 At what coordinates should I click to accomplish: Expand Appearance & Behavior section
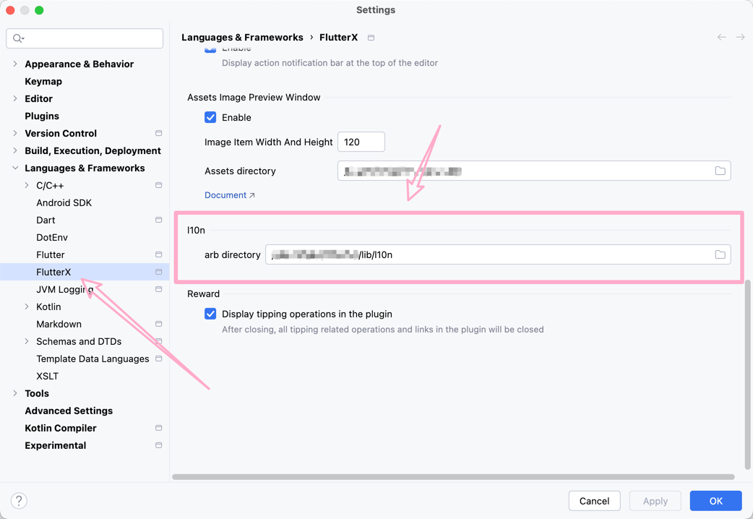(x=15, y=64)
